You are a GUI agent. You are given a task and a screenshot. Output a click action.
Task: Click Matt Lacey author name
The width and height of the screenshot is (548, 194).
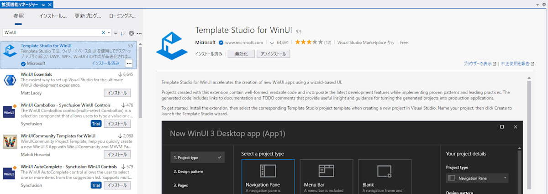click(32, 93)
